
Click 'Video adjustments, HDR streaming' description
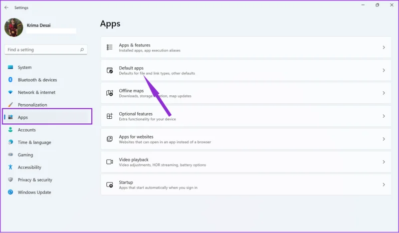pos(163,165)
